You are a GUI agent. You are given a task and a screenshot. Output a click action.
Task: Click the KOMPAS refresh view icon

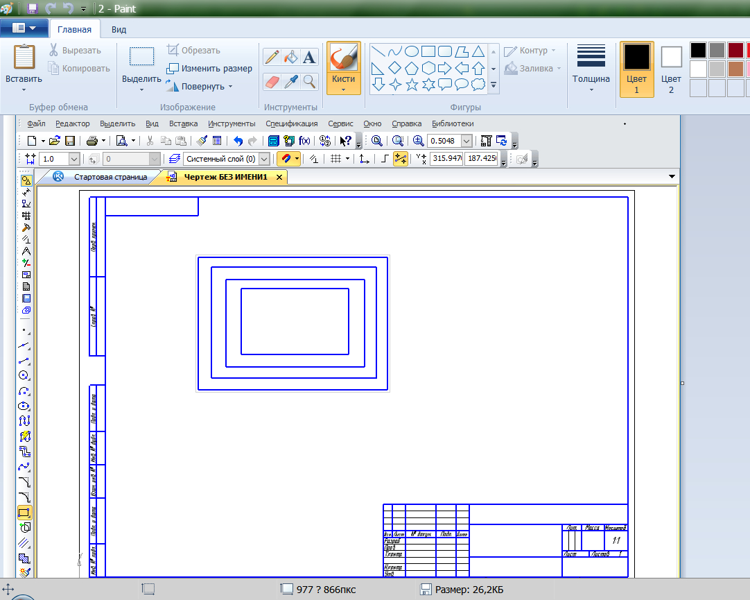pyautogui.click(x=501, y=141)
